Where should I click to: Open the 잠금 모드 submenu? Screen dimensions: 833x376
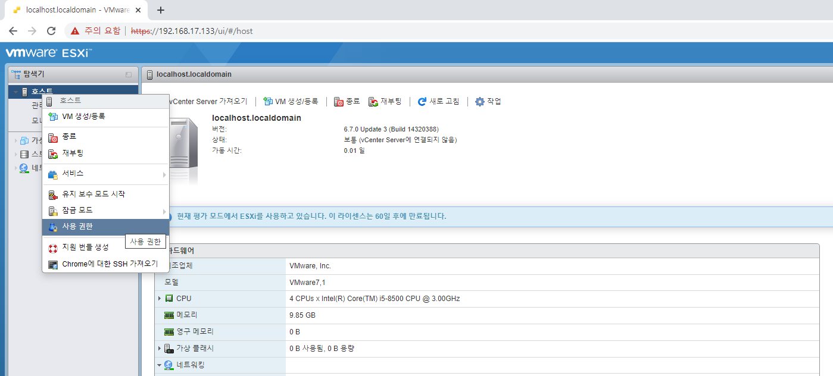(x=105, y=211)
